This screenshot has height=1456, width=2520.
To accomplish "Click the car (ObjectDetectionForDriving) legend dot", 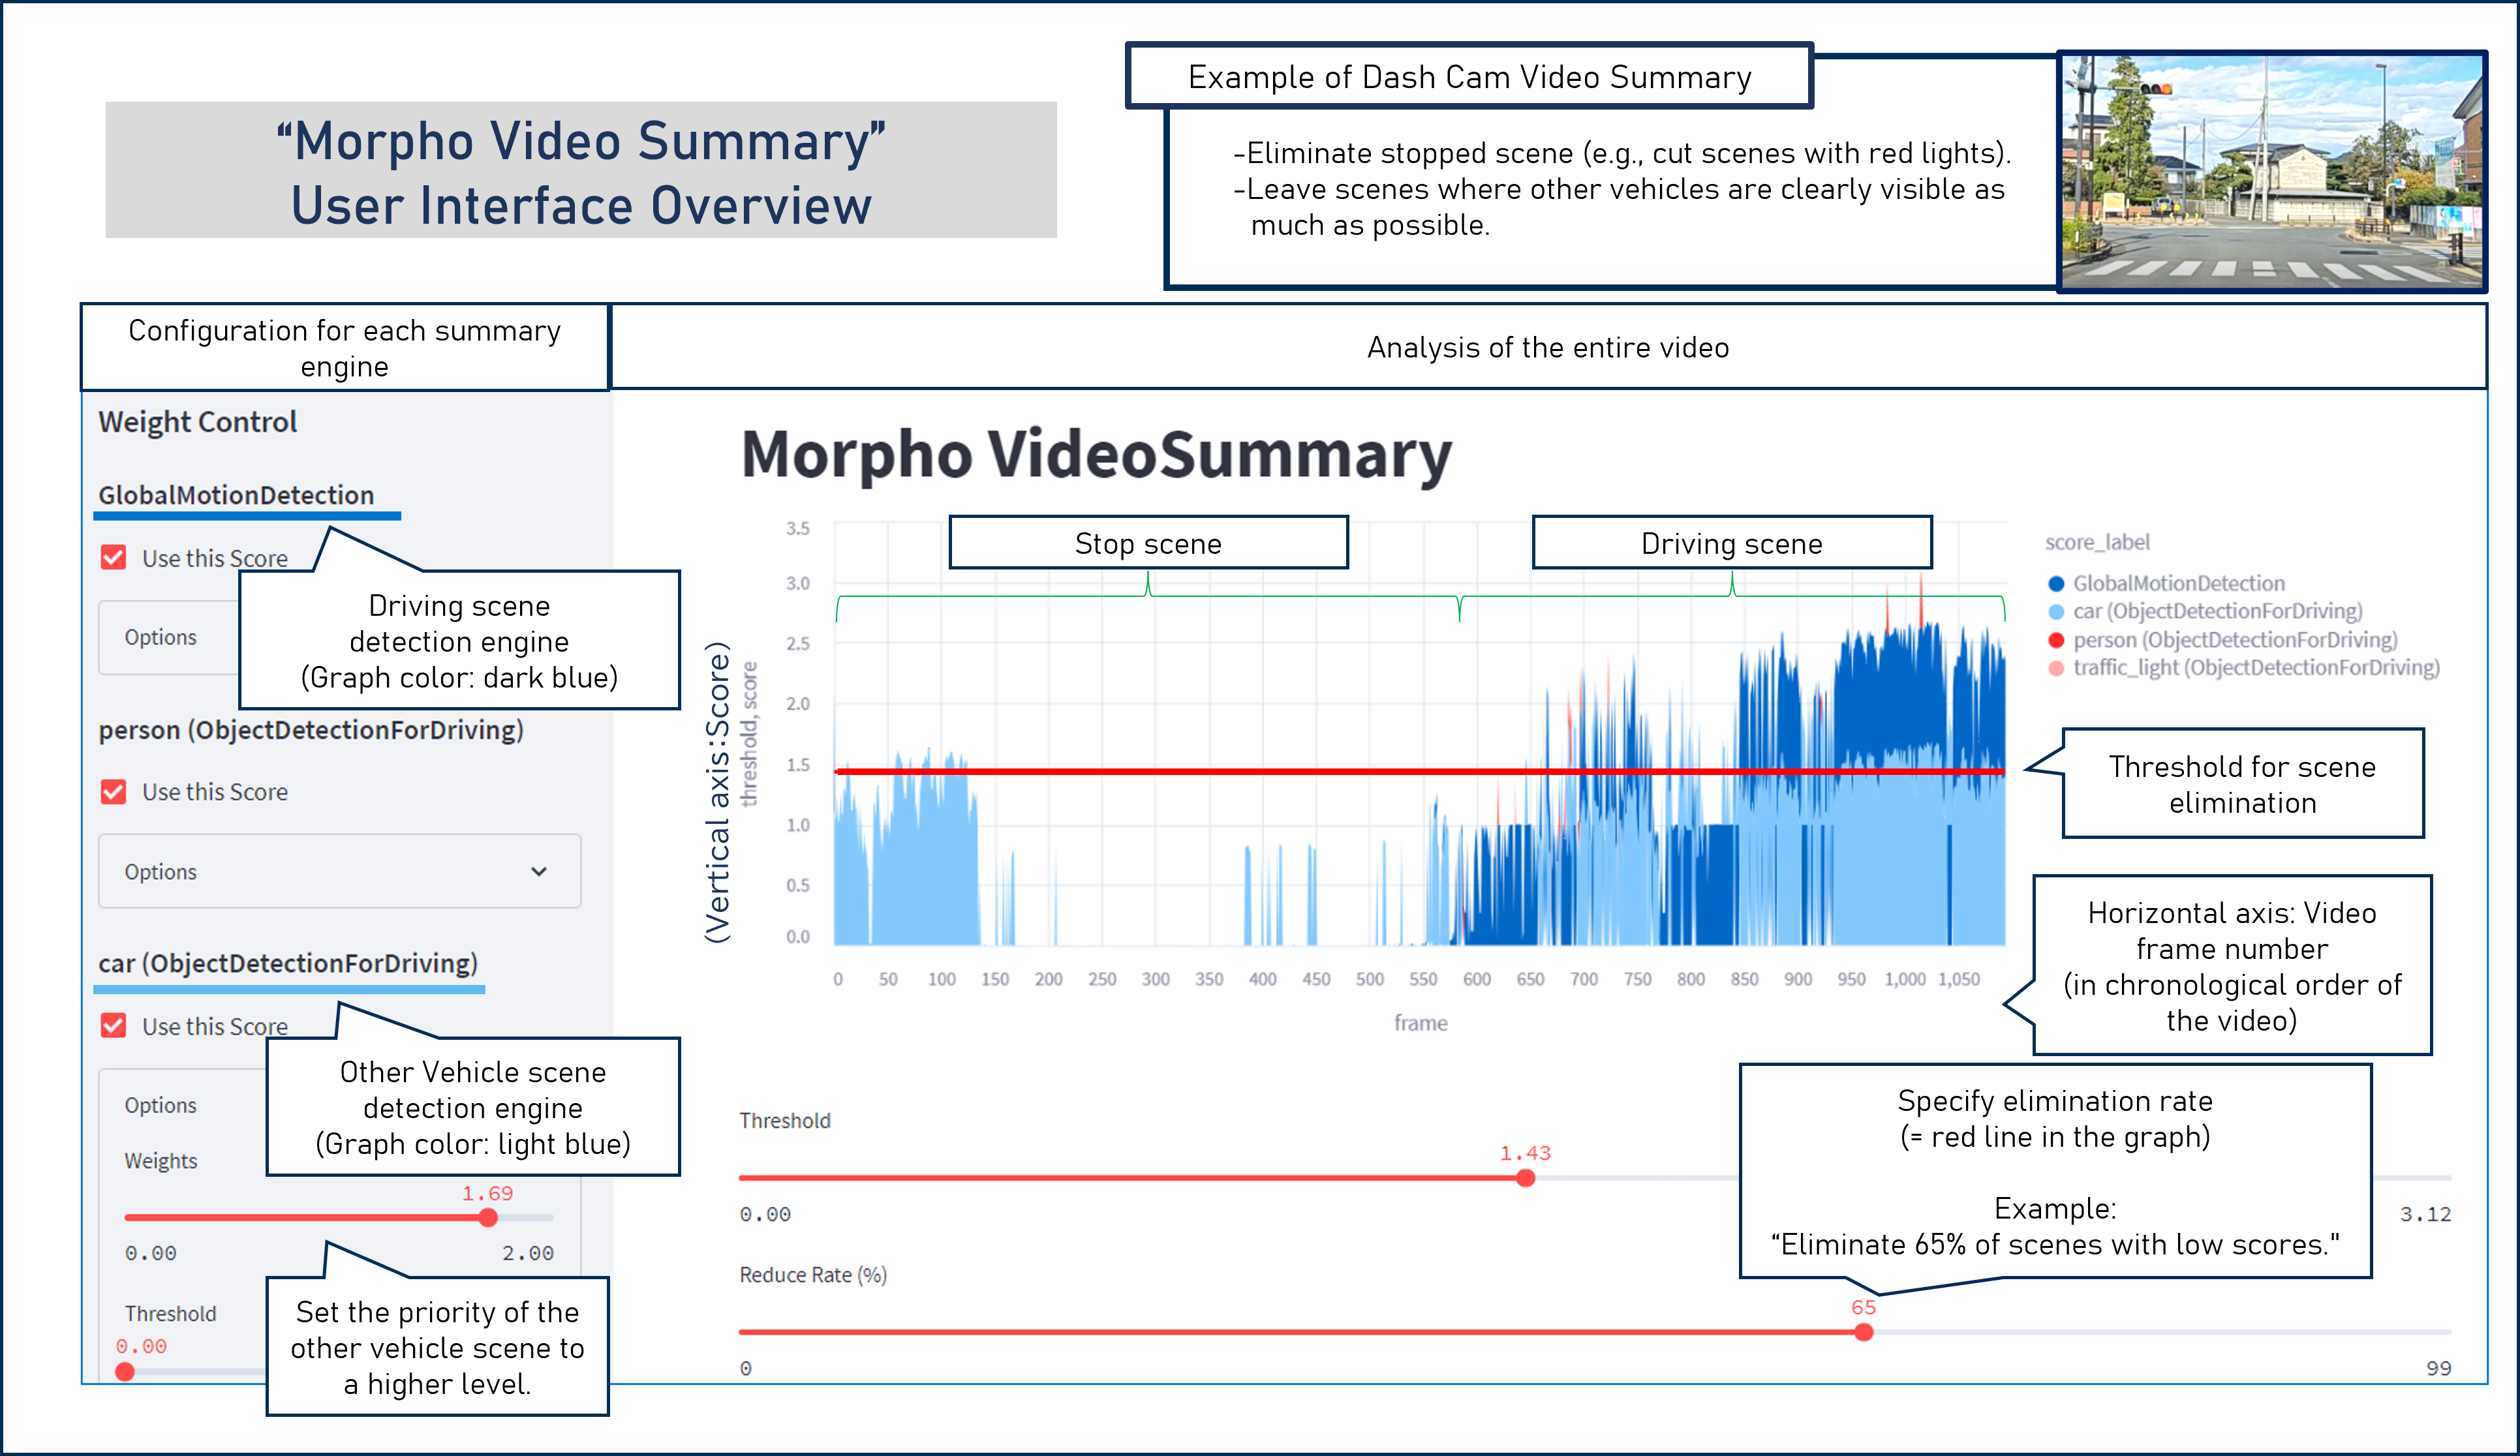I will pos(2056,611).
